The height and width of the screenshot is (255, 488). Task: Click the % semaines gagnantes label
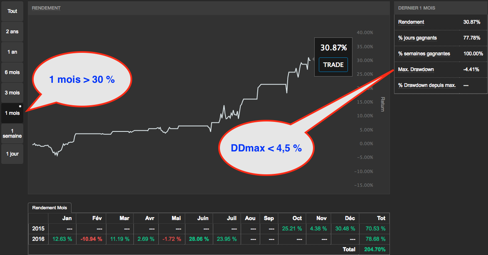(x=424, y=54)
